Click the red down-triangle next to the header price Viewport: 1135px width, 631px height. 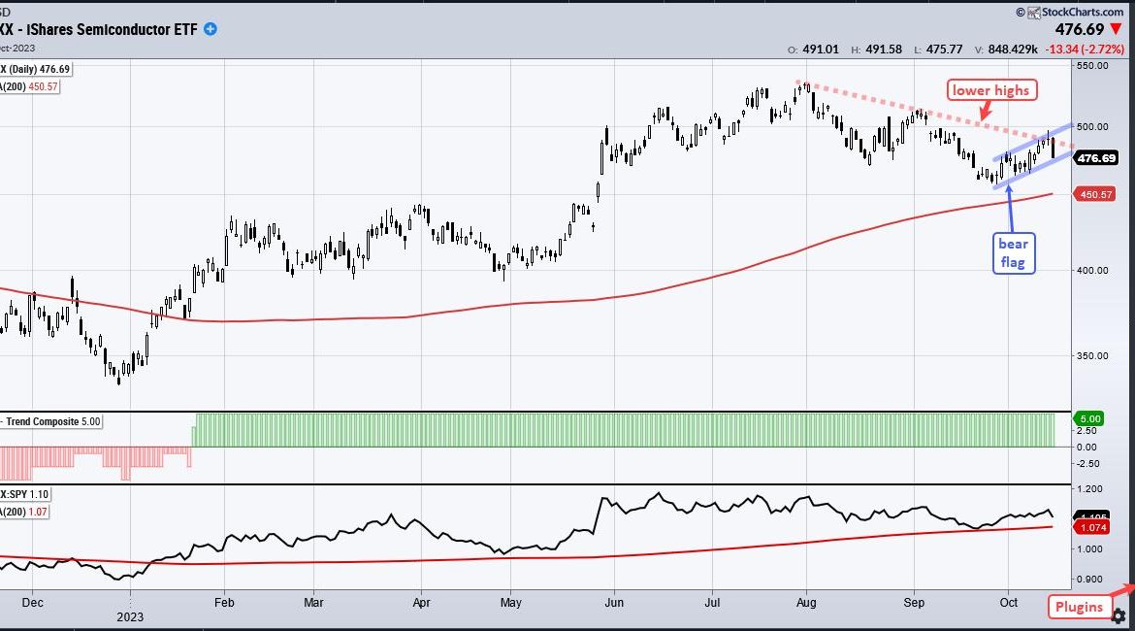1117,30
